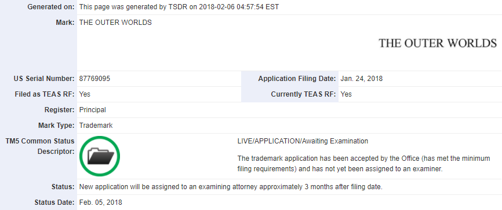Click the Register value Principal

coord(93,110)
